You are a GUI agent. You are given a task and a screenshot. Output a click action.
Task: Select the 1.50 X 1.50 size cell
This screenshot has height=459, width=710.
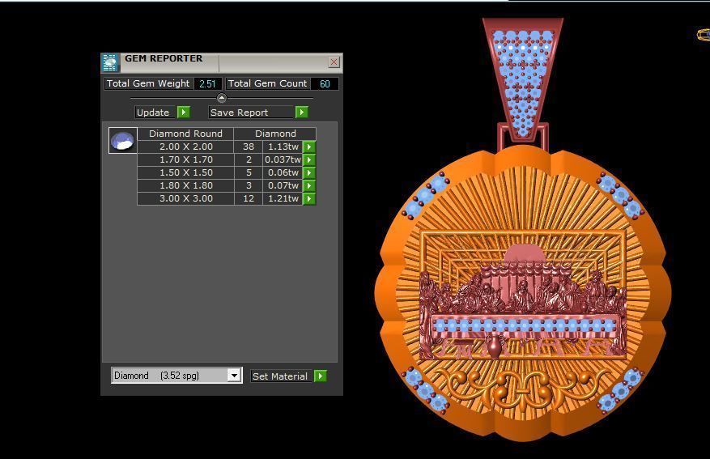click(x=185, y=172)
